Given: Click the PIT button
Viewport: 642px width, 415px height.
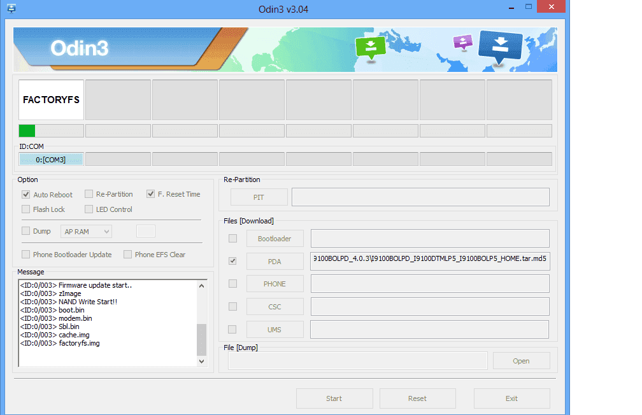Looking at the screenshot, I should point(259,197).
